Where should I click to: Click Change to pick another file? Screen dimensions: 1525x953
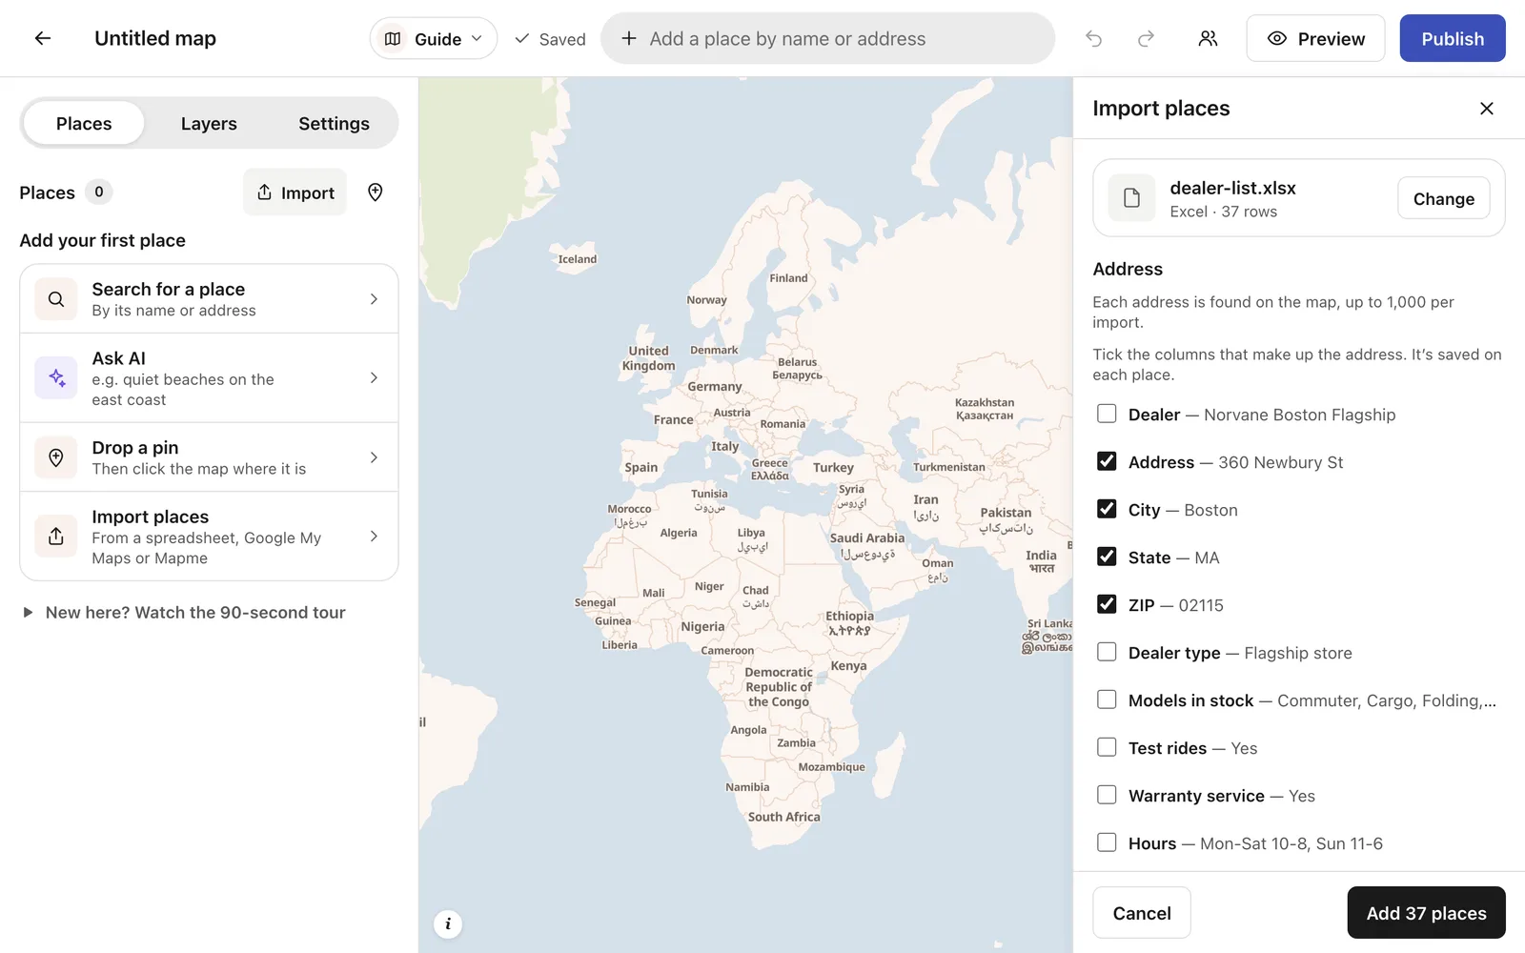click(x=1443, y=198)
